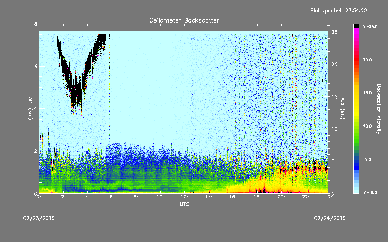Click the "18:" UTC hour tick
Viewport: 388px width, 242px height.
point(257,197)
